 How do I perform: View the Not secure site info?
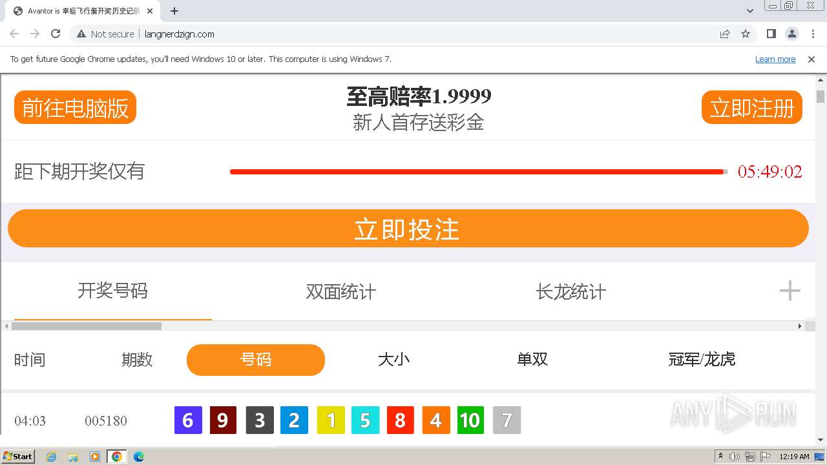point(105,34)
